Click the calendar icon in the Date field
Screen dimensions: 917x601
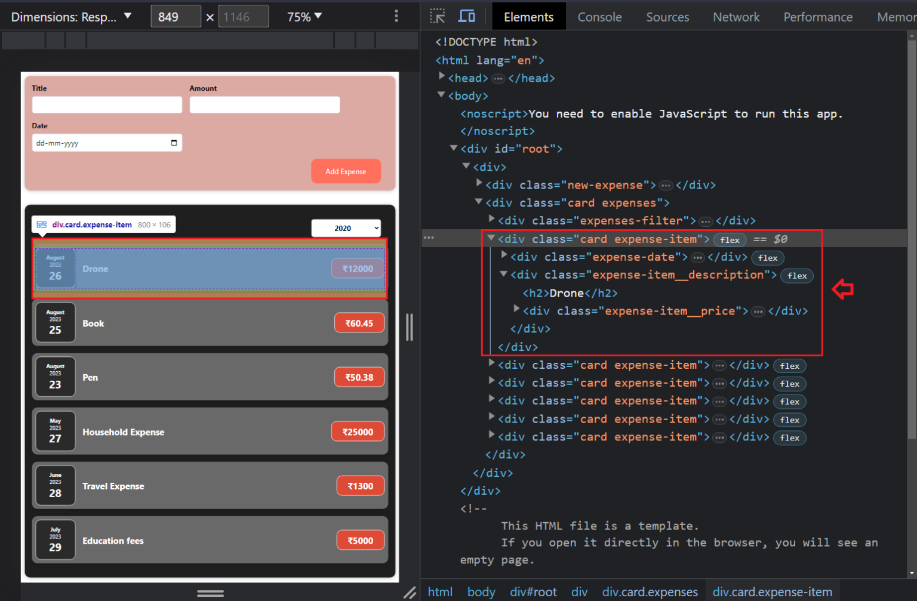tap(174, 143)
